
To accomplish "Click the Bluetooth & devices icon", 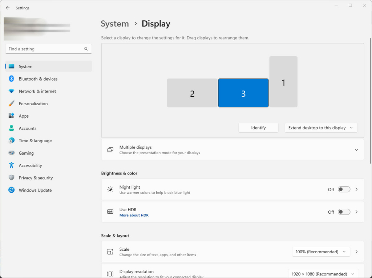I will click(11, 79).
